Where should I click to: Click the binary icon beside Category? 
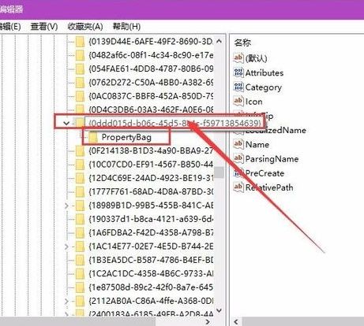(238, 87)
